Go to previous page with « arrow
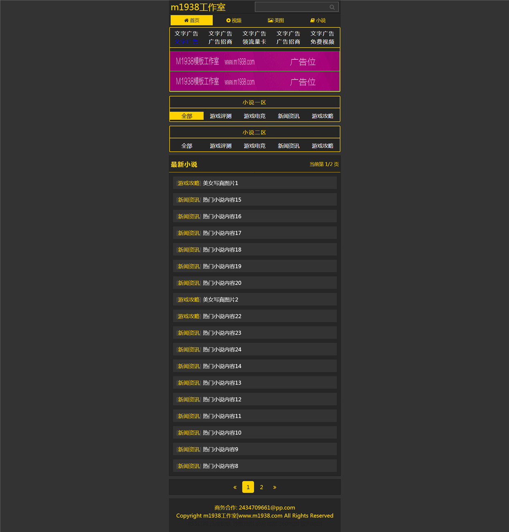Screen dimensions: 509x532 pos(235,487)
